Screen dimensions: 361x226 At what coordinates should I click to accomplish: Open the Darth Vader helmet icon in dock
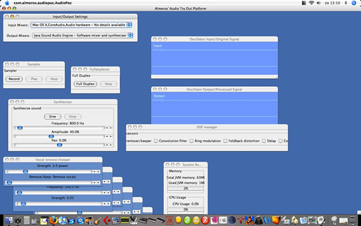259,221
